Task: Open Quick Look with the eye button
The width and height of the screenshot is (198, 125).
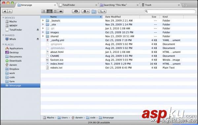Action: click(x=76, y=11)
